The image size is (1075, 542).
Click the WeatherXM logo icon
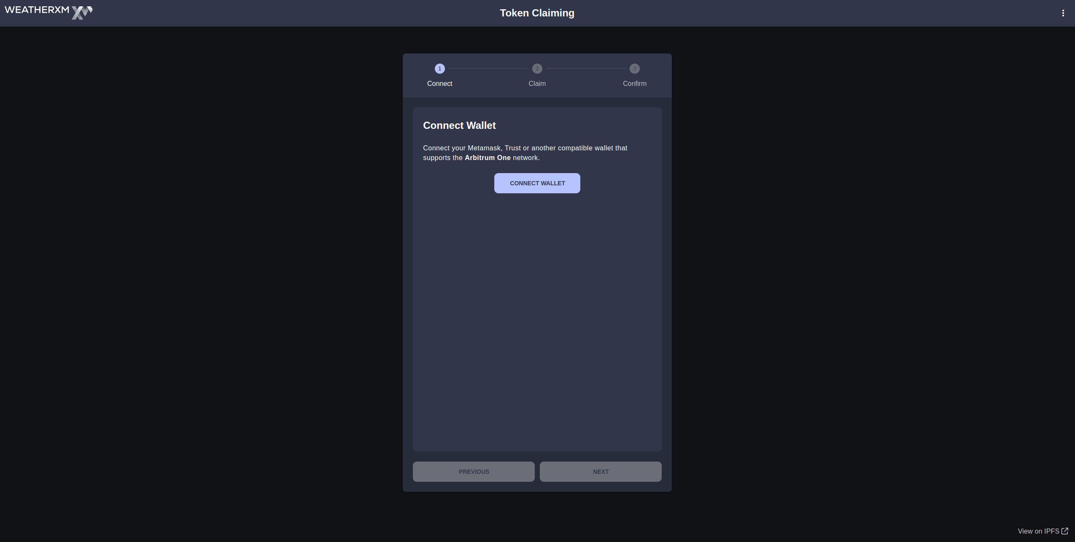[82, 12]
